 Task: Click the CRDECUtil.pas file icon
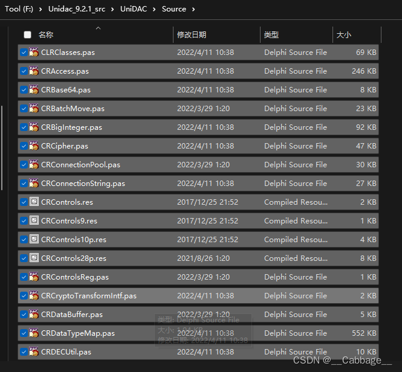coord(34,351)
